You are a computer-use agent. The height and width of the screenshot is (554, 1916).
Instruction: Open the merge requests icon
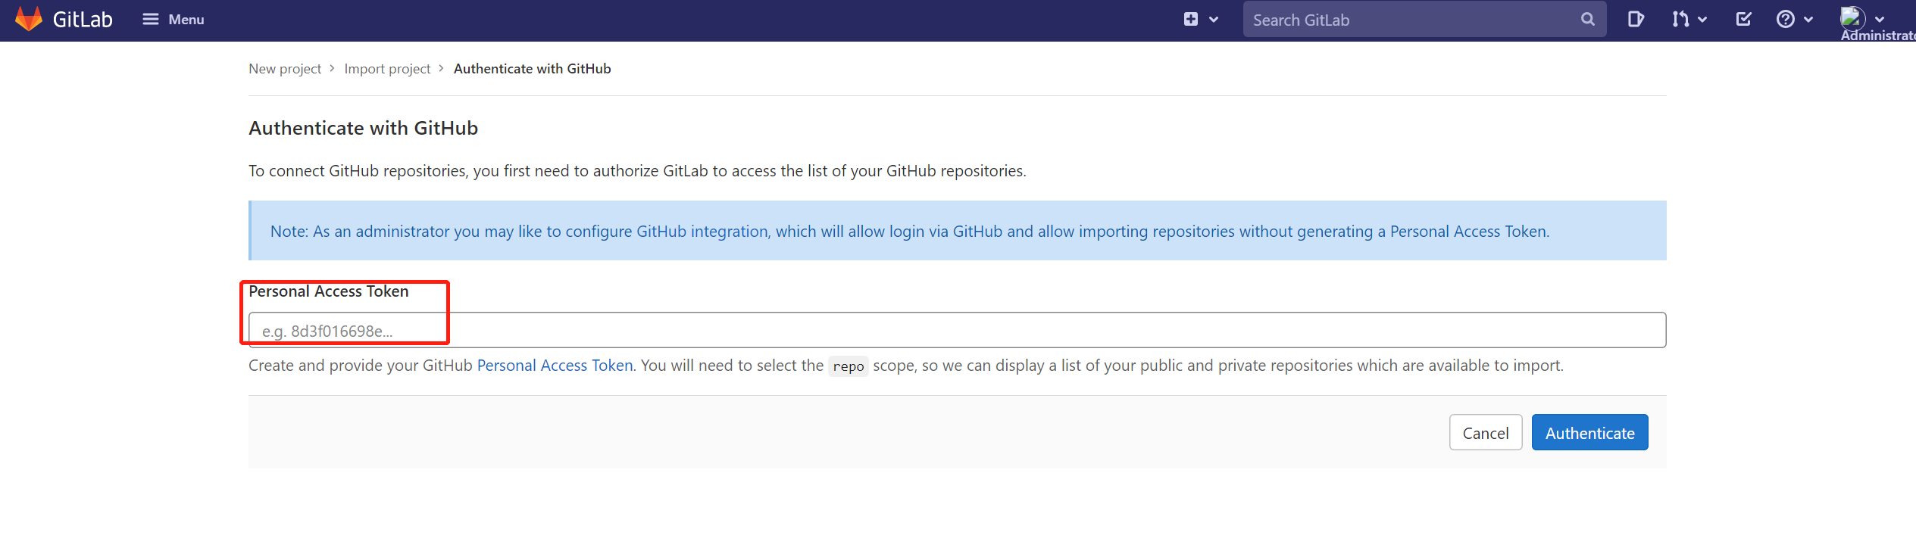(x=1680, y=20)
